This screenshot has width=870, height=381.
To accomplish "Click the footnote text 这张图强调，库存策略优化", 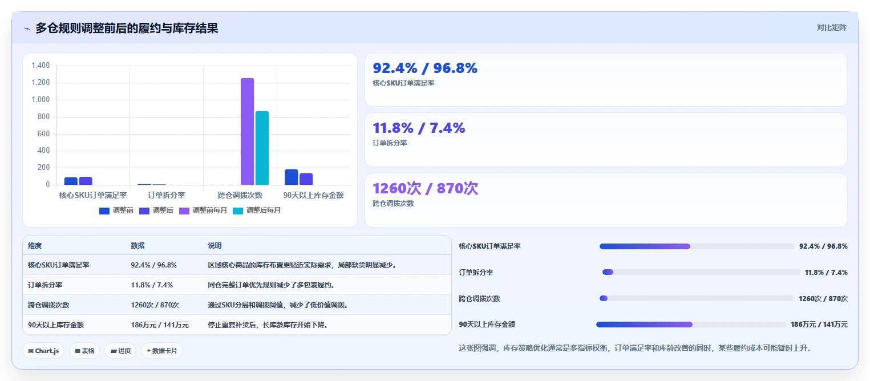I will coord(635,348).
